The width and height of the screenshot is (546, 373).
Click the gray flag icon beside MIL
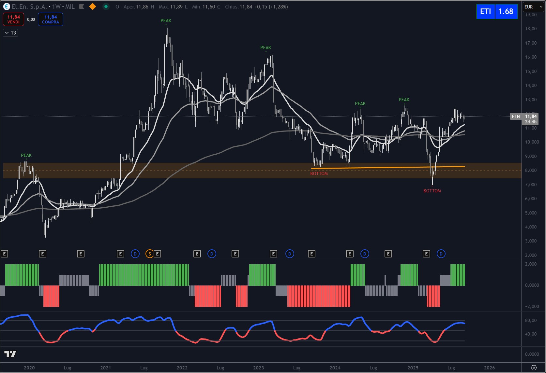click(82, 7)
